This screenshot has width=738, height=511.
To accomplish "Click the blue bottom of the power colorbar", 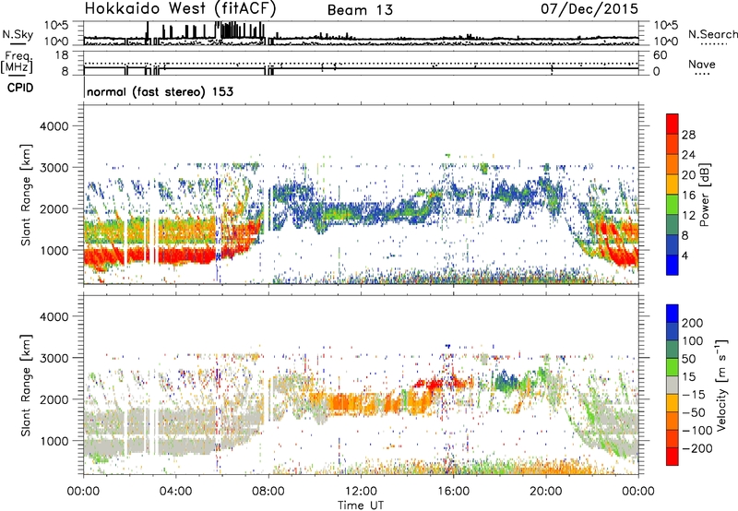I will tap(673, 265).
